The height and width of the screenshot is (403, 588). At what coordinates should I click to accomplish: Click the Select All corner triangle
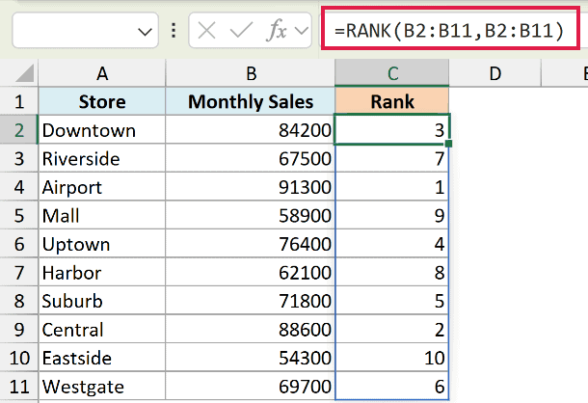25,73
